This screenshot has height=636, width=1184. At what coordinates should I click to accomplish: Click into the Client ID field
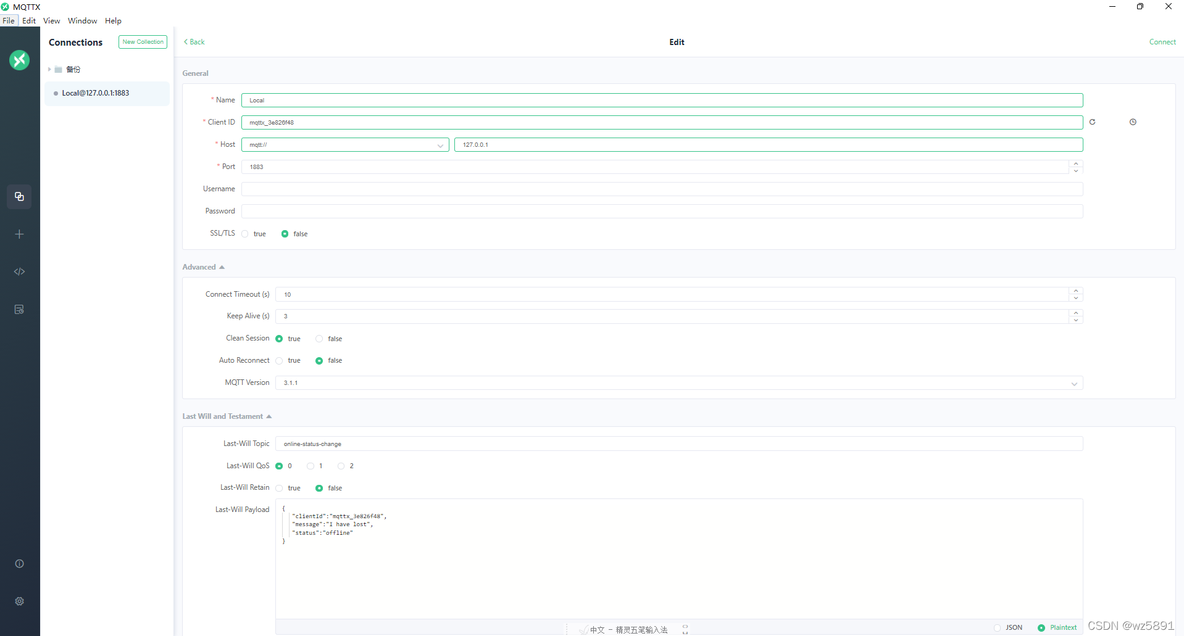pos(662,123)
